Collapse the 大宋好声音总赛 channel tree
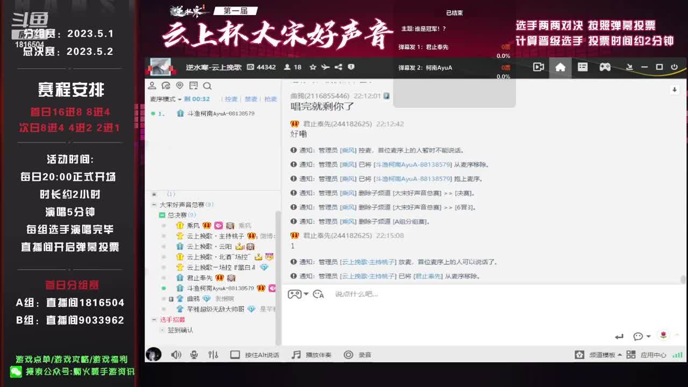Screen dimensions: 688x387 coord(154,205)
